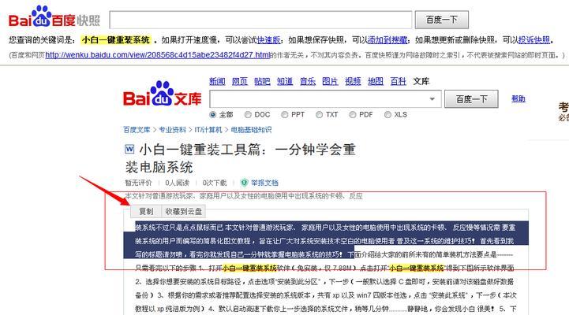
Task: Select the 全部 radio button
Action: pyautogui.click(x=212, y=115)
